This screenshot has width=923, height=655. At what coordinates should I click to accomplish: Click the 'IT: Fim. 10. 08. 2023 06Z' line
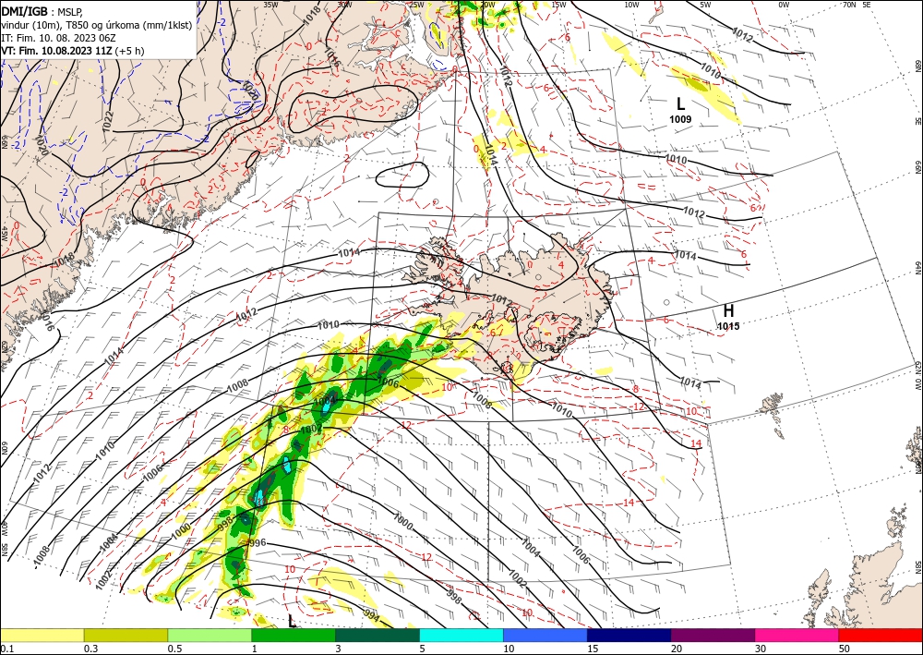click(58, 38)
